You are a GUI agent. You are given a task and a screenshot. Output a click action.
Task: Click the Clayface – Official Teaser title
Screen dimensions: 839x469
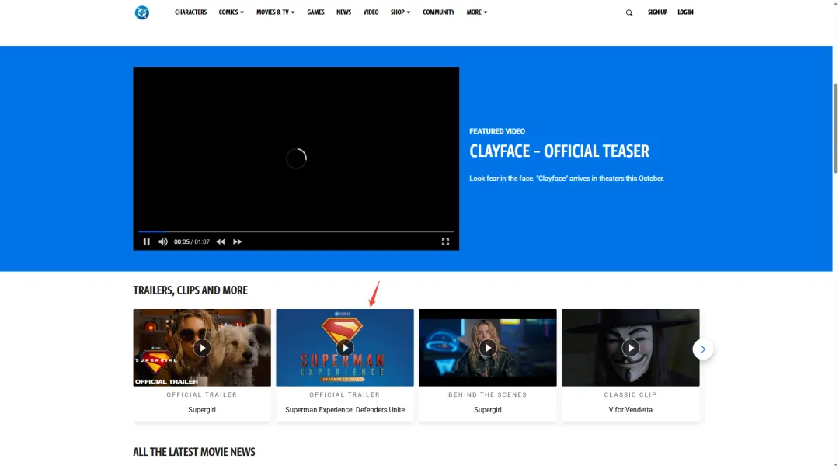(559, 151)
